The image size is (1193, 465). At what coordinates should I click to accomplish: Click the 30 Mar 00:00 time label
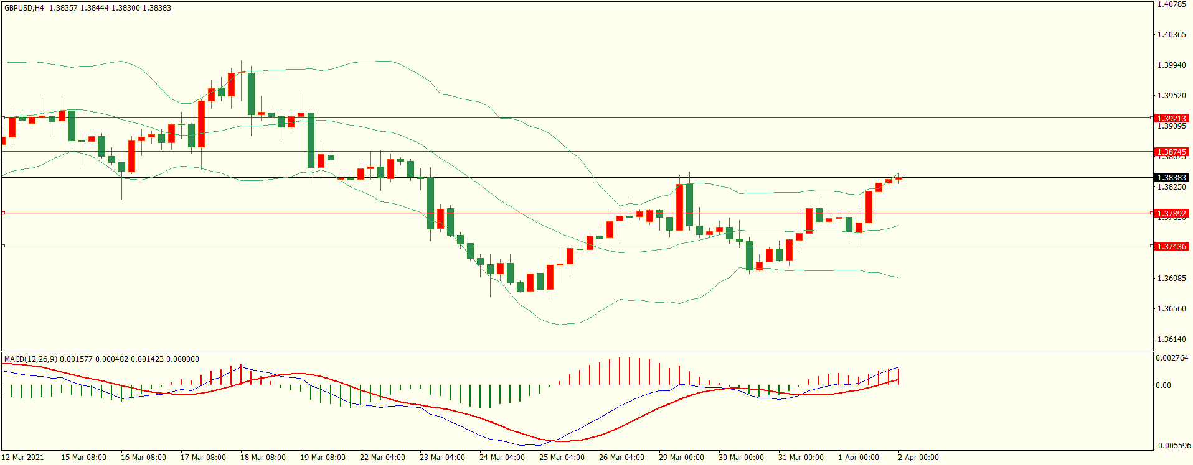pyautogui.click(x=741, y=458)
